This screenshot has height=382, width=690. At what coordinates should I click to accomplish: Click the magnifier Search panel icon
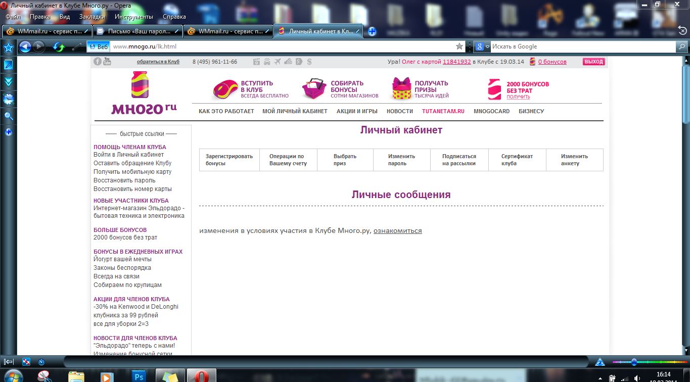pyautogui.click(x=9, y=116)
